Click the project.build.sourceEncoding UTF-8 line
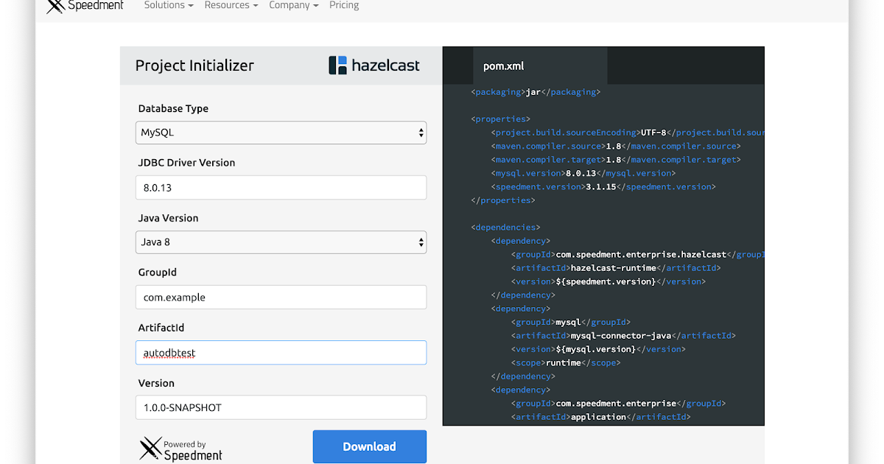Image resolution: width=884 pixels, height=464 pixels. pos(628,133)
